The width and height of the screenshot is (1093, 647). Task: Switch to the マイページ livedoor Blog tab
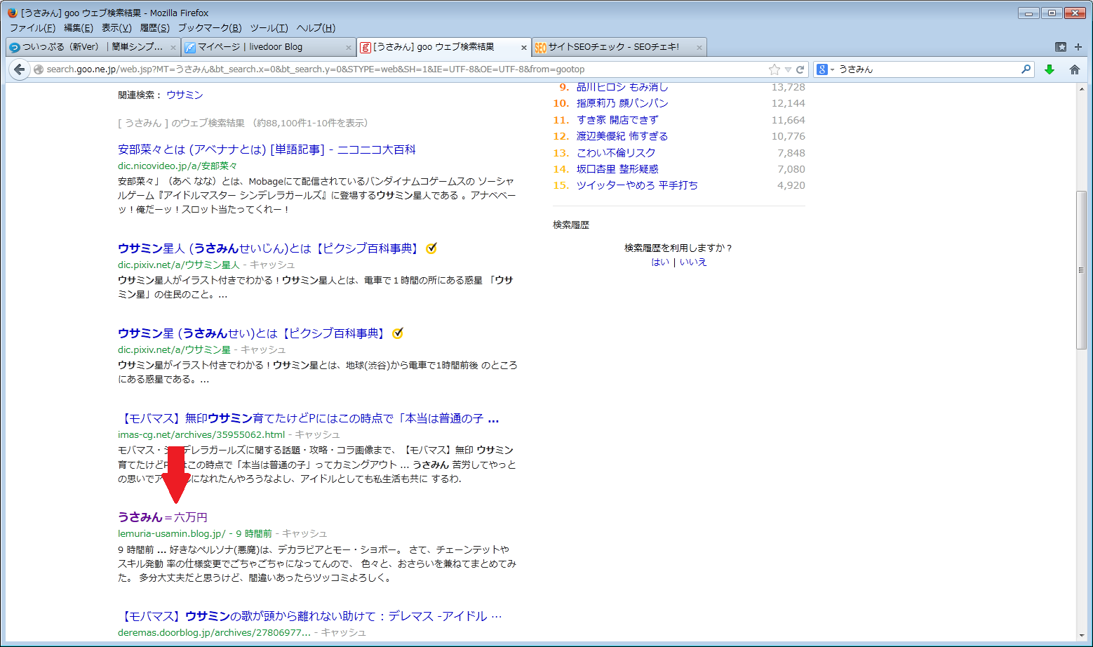(x=269, y=47)
